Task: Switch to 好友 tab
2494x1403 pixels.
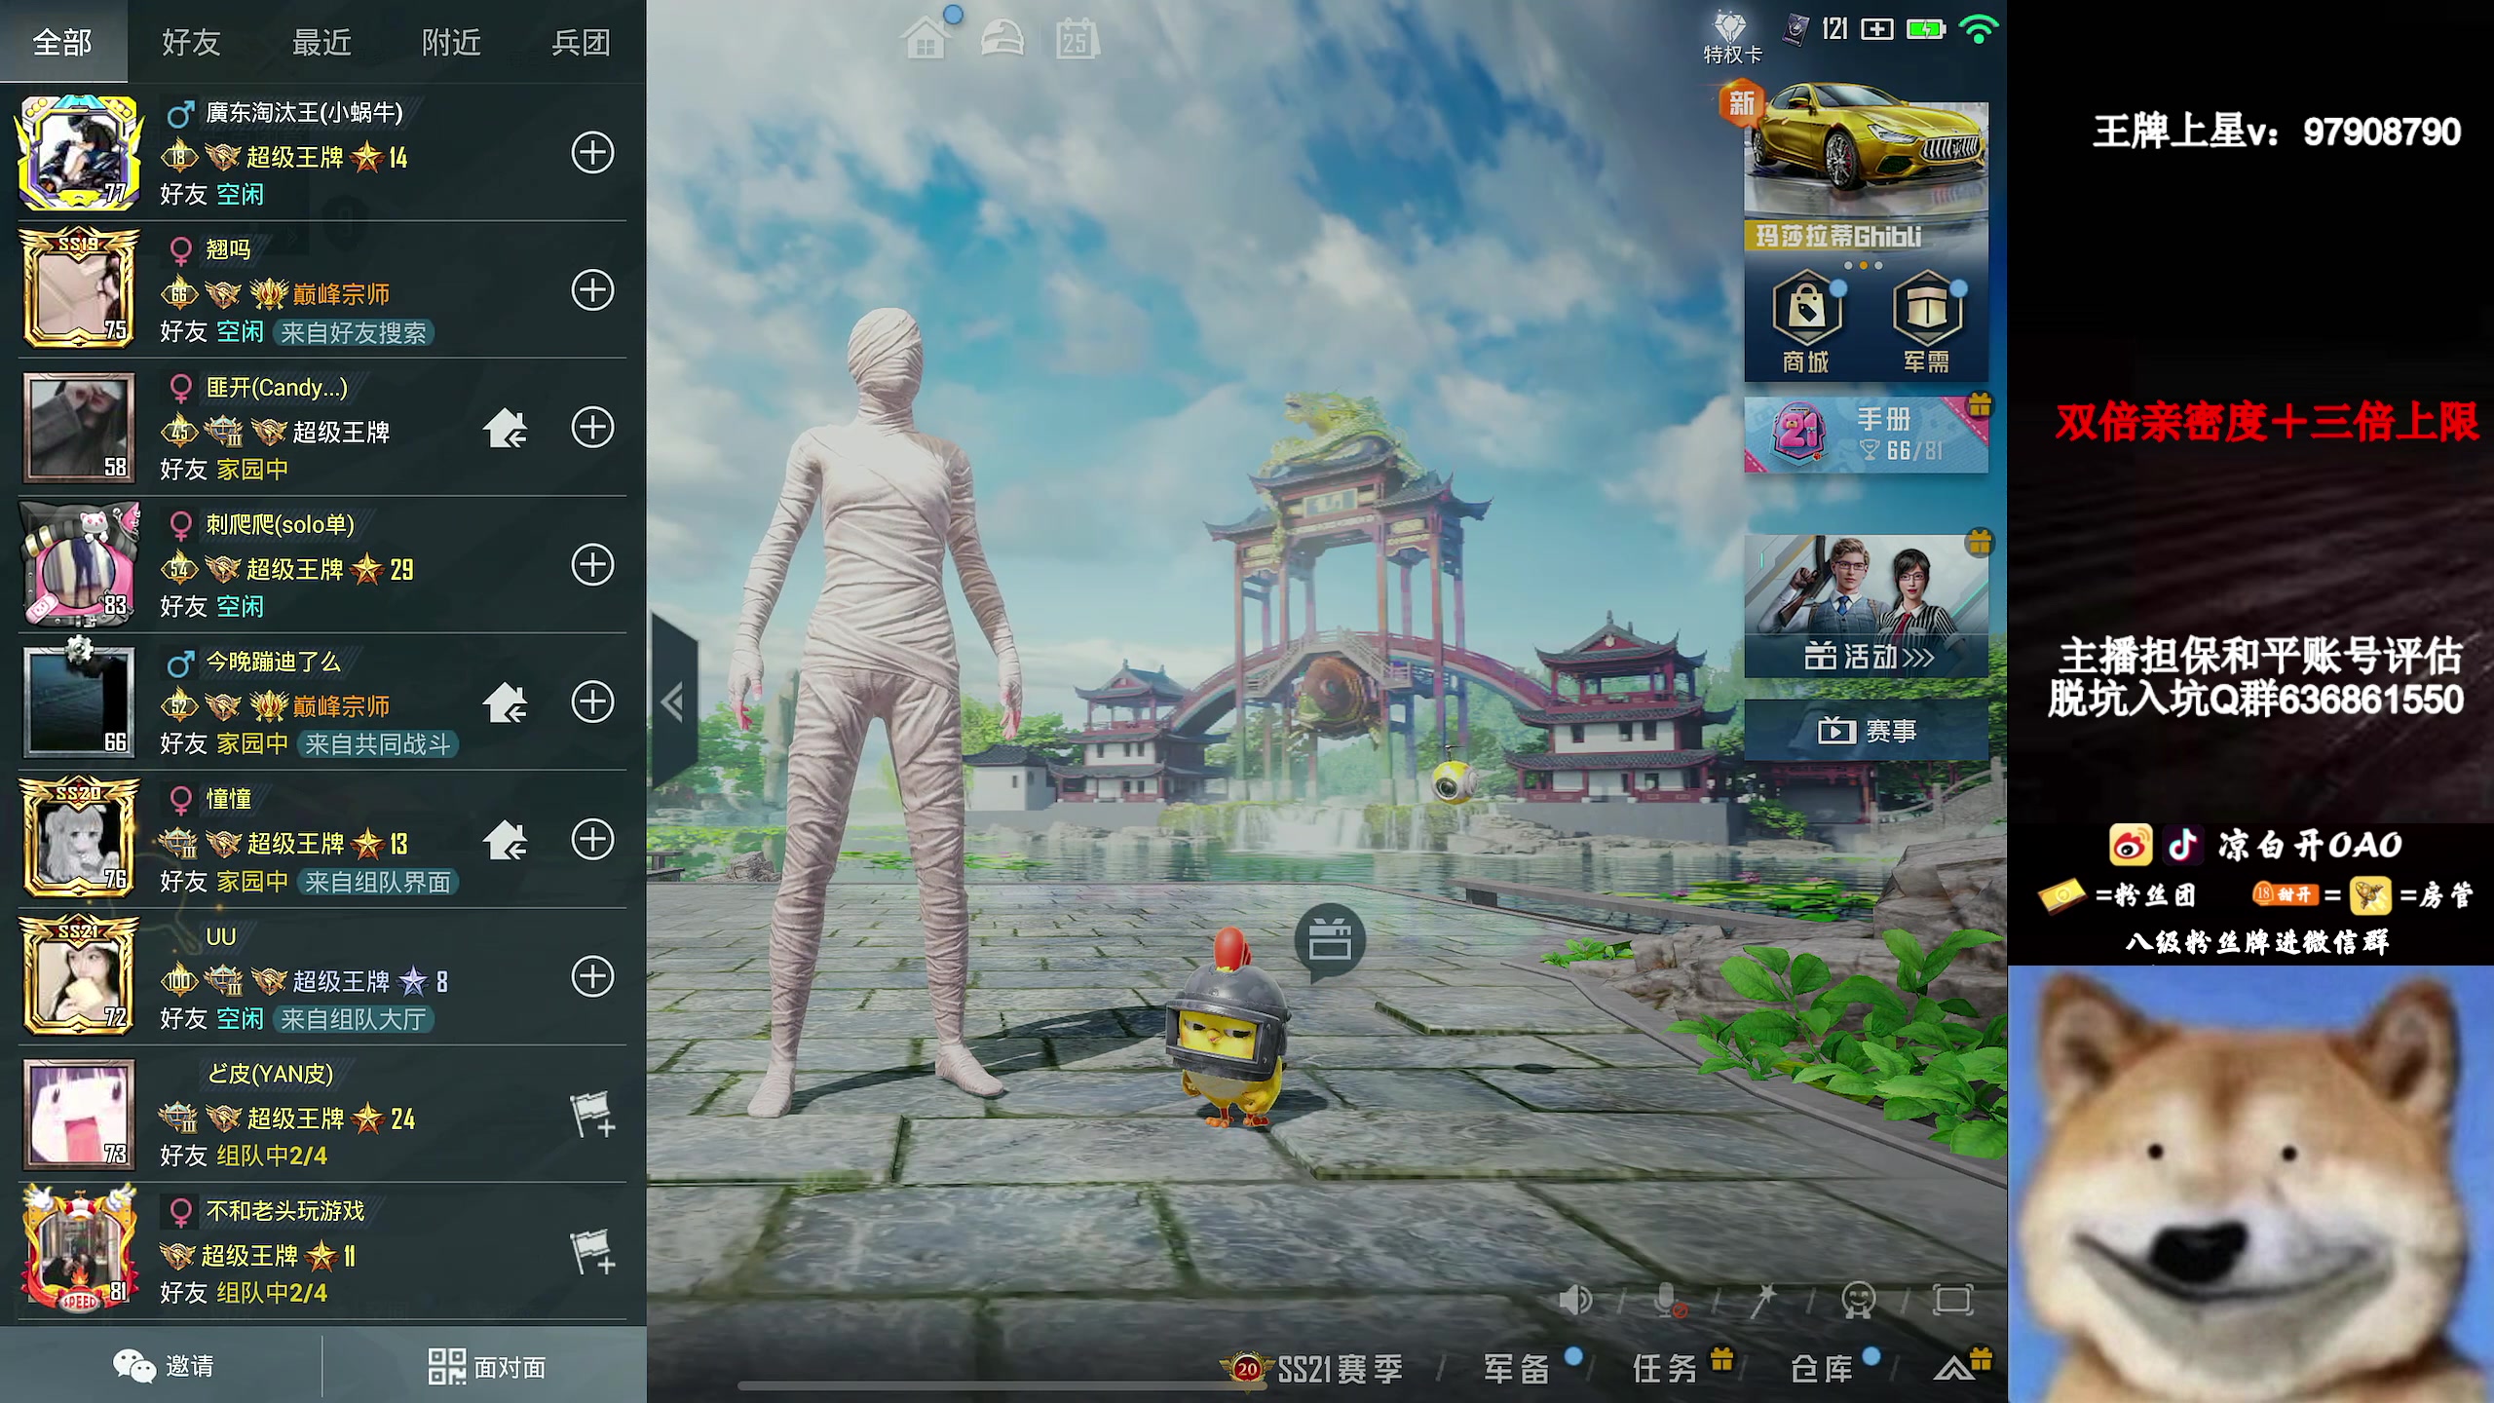Action: (192, 41)
